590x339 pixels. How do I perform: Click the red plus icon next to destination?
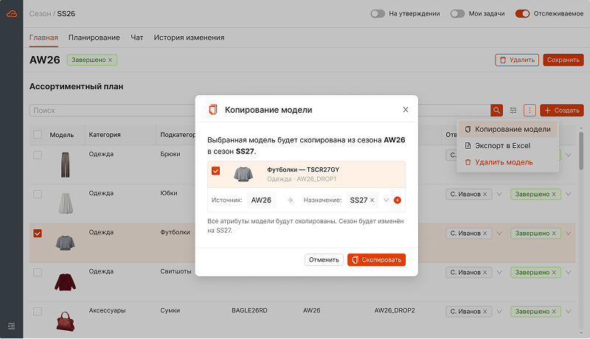397,200
